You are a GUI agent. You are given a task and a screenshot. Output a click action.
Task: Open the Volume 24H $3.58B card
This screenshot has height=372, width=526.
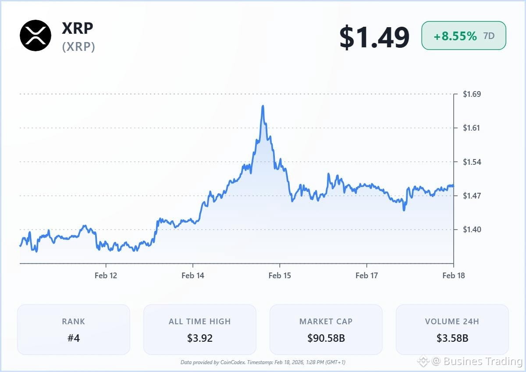452,329
